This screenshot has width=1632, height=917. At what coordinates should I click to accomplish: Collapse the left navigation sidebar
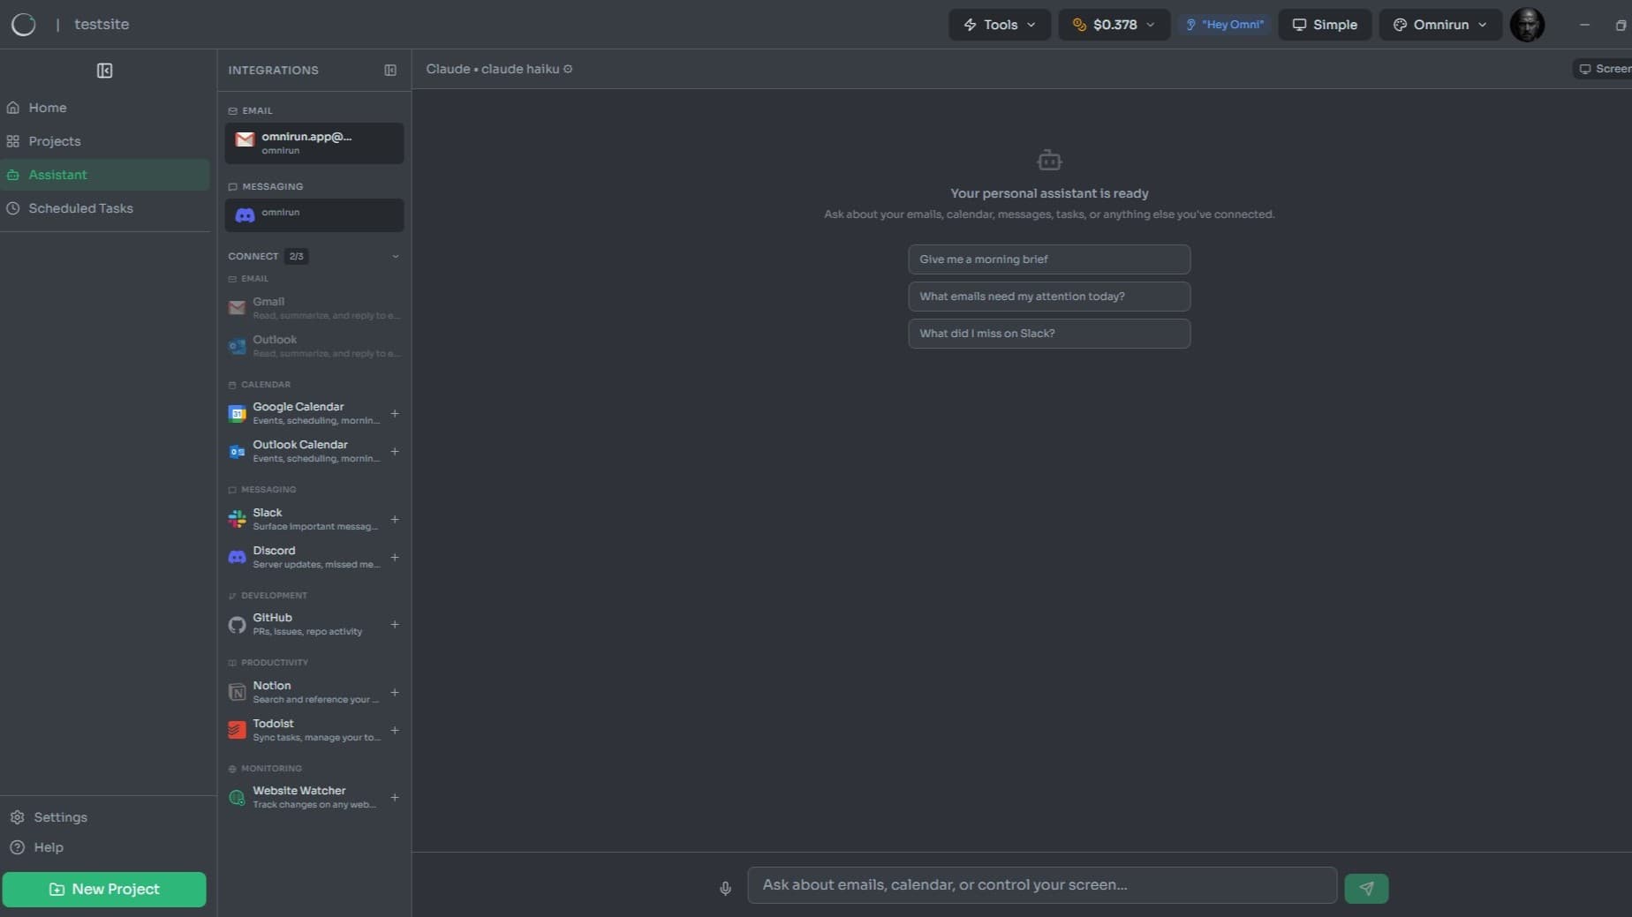(x=104, y=71)
